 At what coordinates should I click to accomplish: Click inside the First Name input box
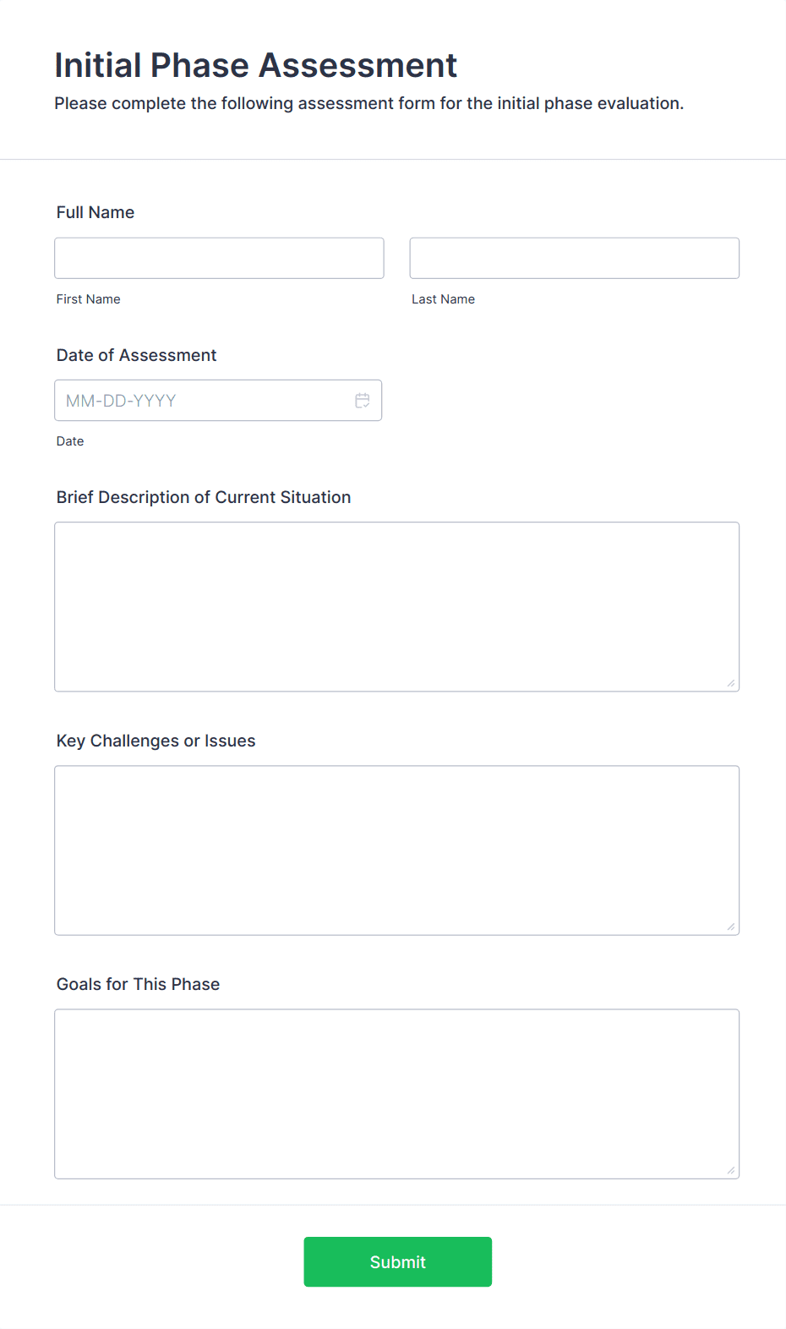[218, 258]
